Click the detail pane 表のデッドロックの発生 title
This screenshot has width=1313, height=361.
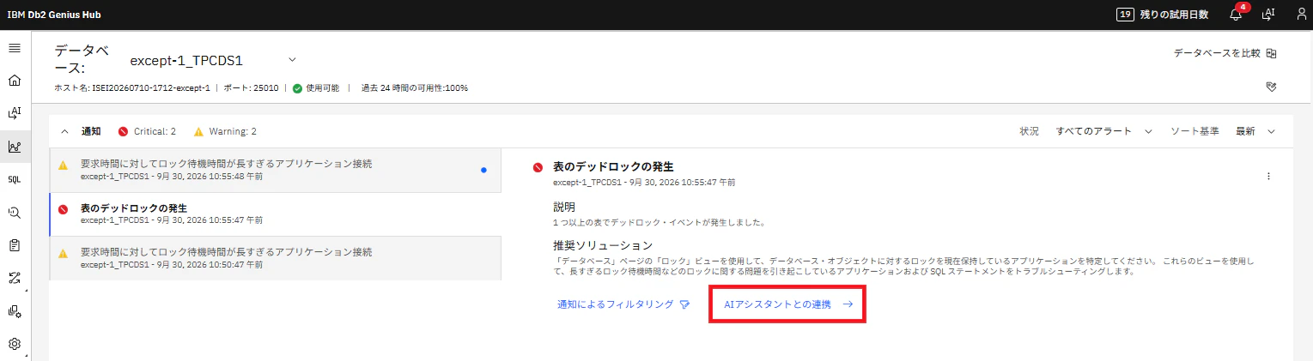point(613,166)
